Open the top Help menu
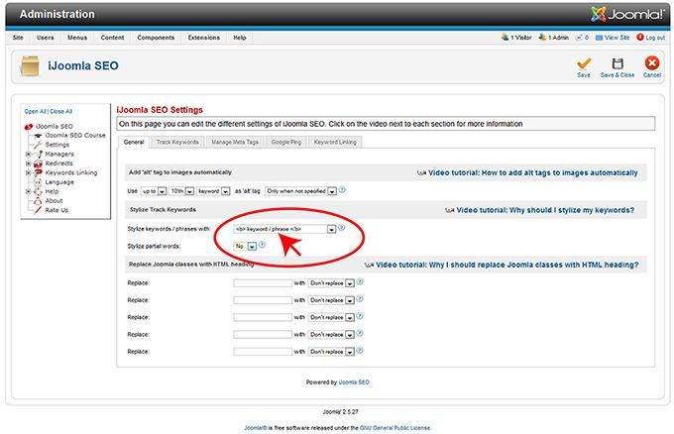 (240, 38)
